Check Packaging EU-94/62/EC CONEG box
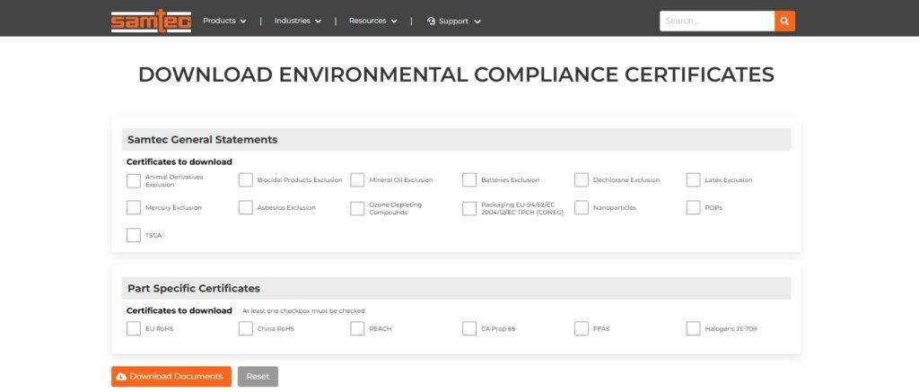919x392 pixels. coord(469,209)
